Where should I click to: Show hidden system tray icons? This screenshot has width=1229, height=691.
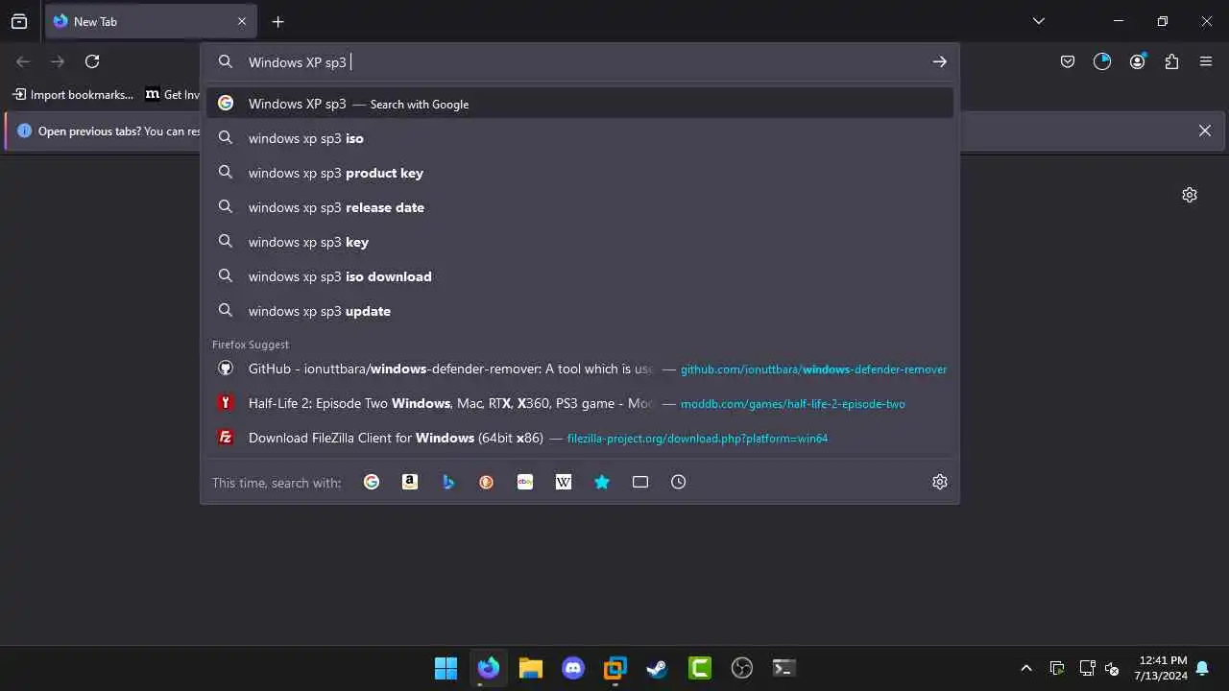[1026, 668]
